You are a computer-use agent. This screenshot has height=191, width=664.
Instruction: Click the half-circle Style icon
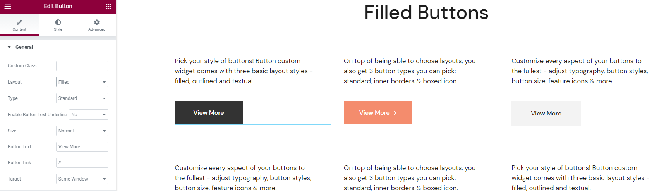coord(58,22)
